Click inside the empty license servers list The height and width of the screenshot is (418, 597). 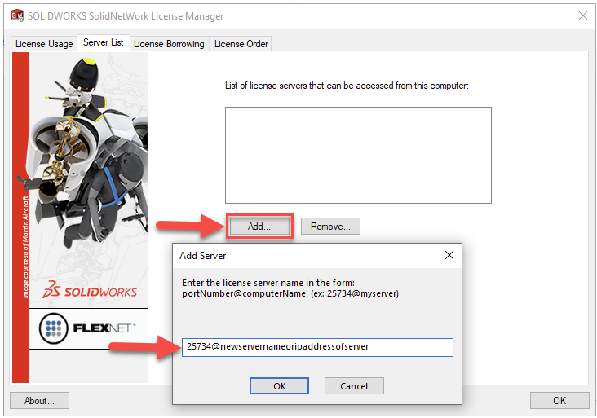[x=358, y=155]
